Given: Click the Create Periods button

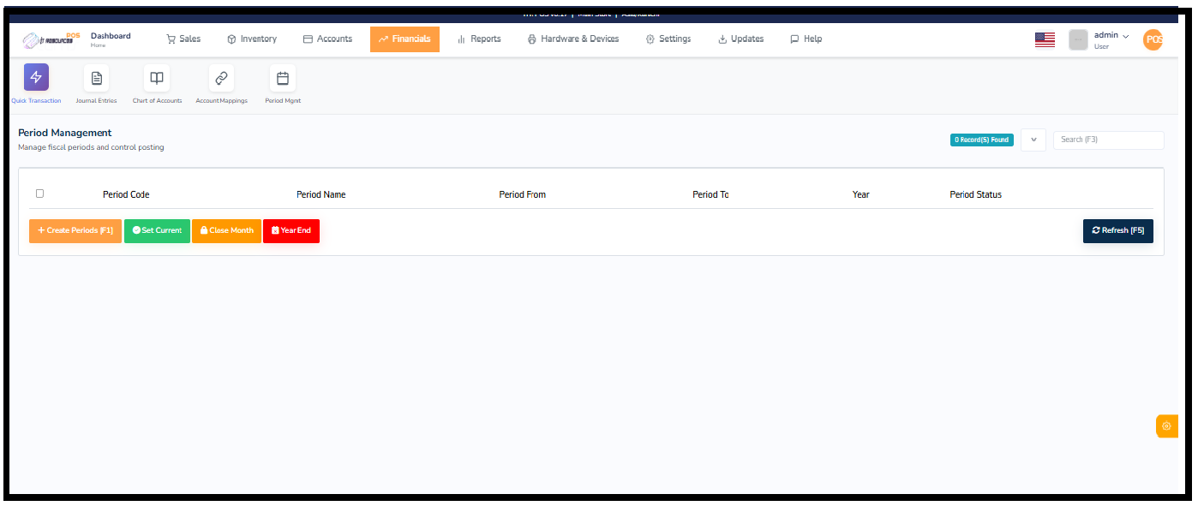Looking at the screenshot, I should [x=75, y=230].
